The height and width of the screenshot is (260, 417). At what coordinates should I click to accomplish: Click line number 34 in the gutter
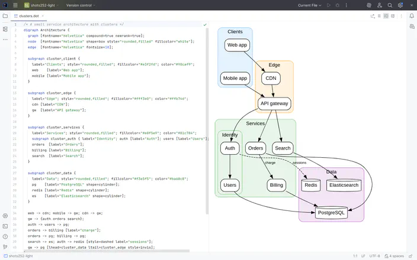[15, 213]
